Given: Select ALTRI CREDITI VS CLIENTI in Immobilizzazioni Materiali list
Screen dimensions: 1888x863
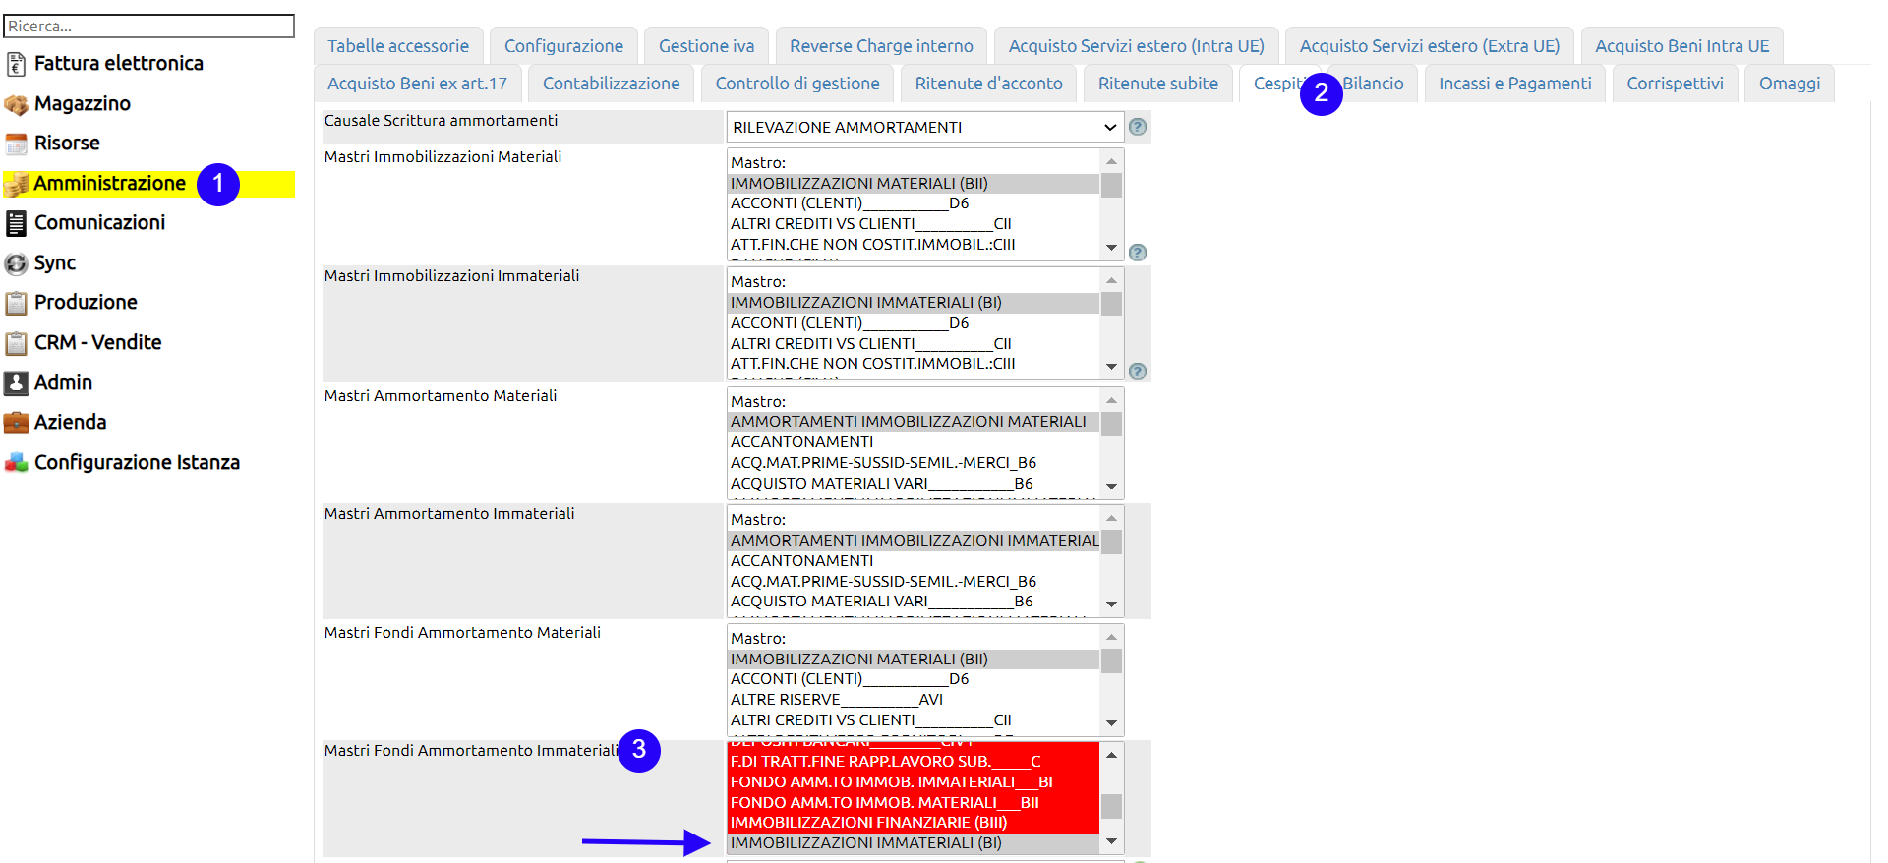Looking at the screenshot, I should pos(914,224).
